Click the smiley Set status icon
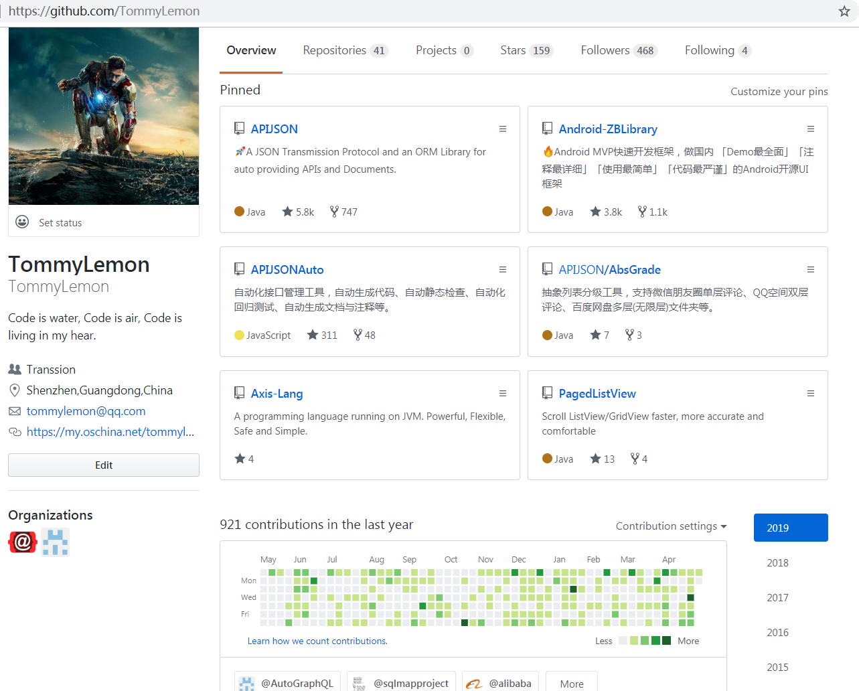Image resolution: width=859 pixels, height=691 pixels. 22,222
